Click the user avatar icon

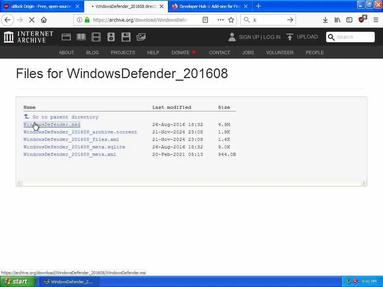(x=232, y=37)
